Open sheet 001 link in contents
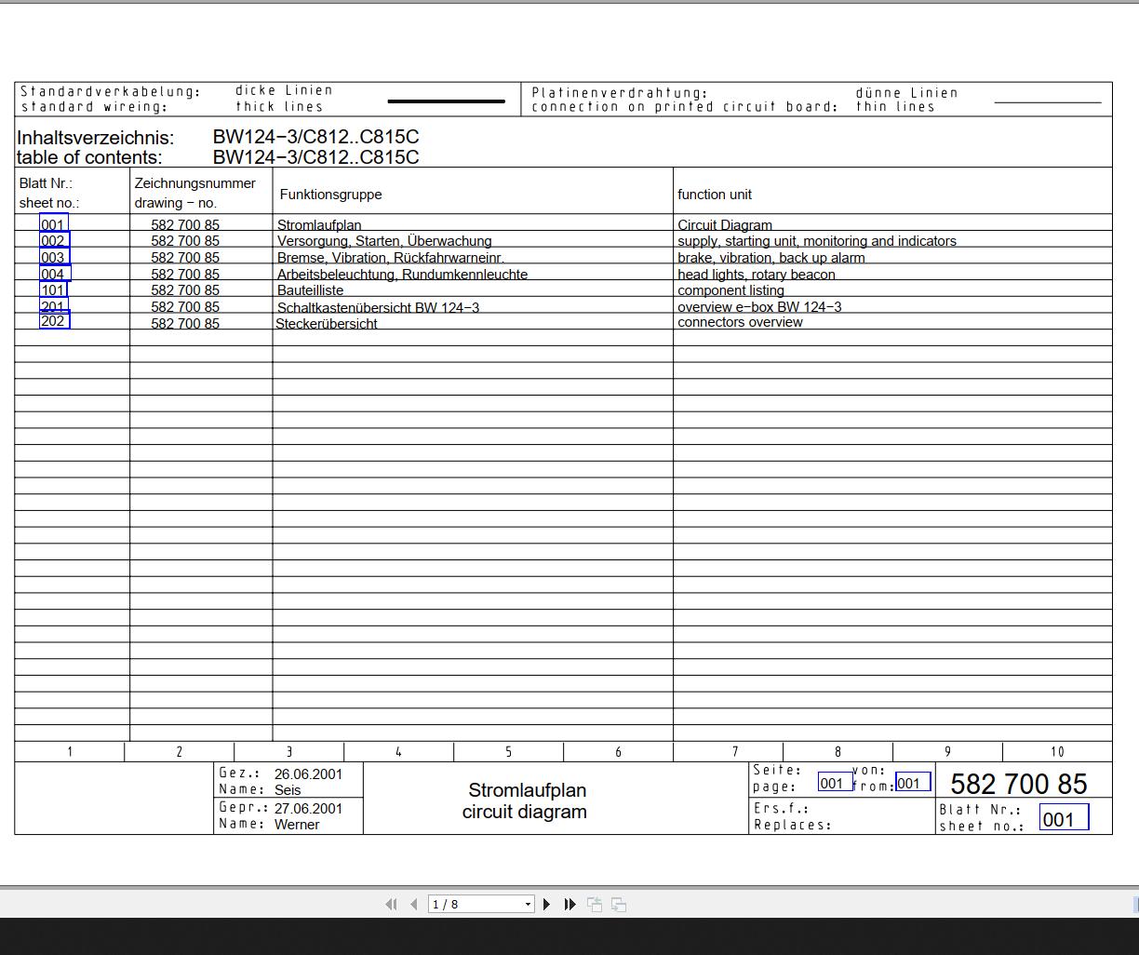 [53, 223]
